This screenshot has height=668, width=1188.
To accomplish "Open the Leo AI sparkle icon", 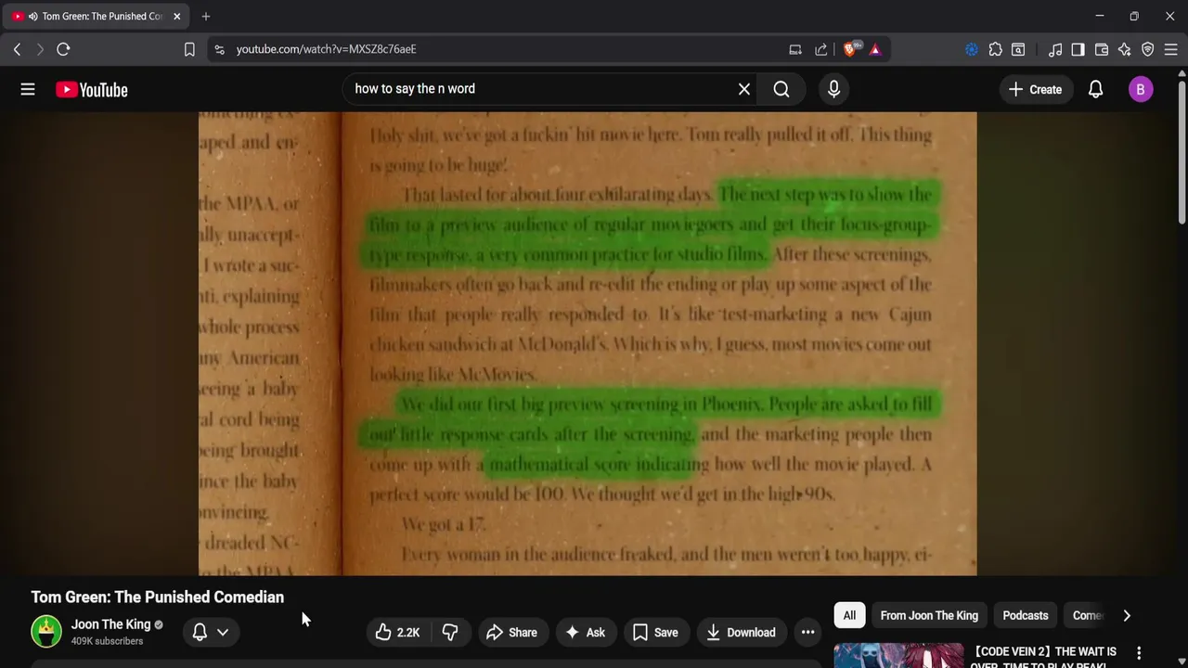I will tap(1125, 49).
